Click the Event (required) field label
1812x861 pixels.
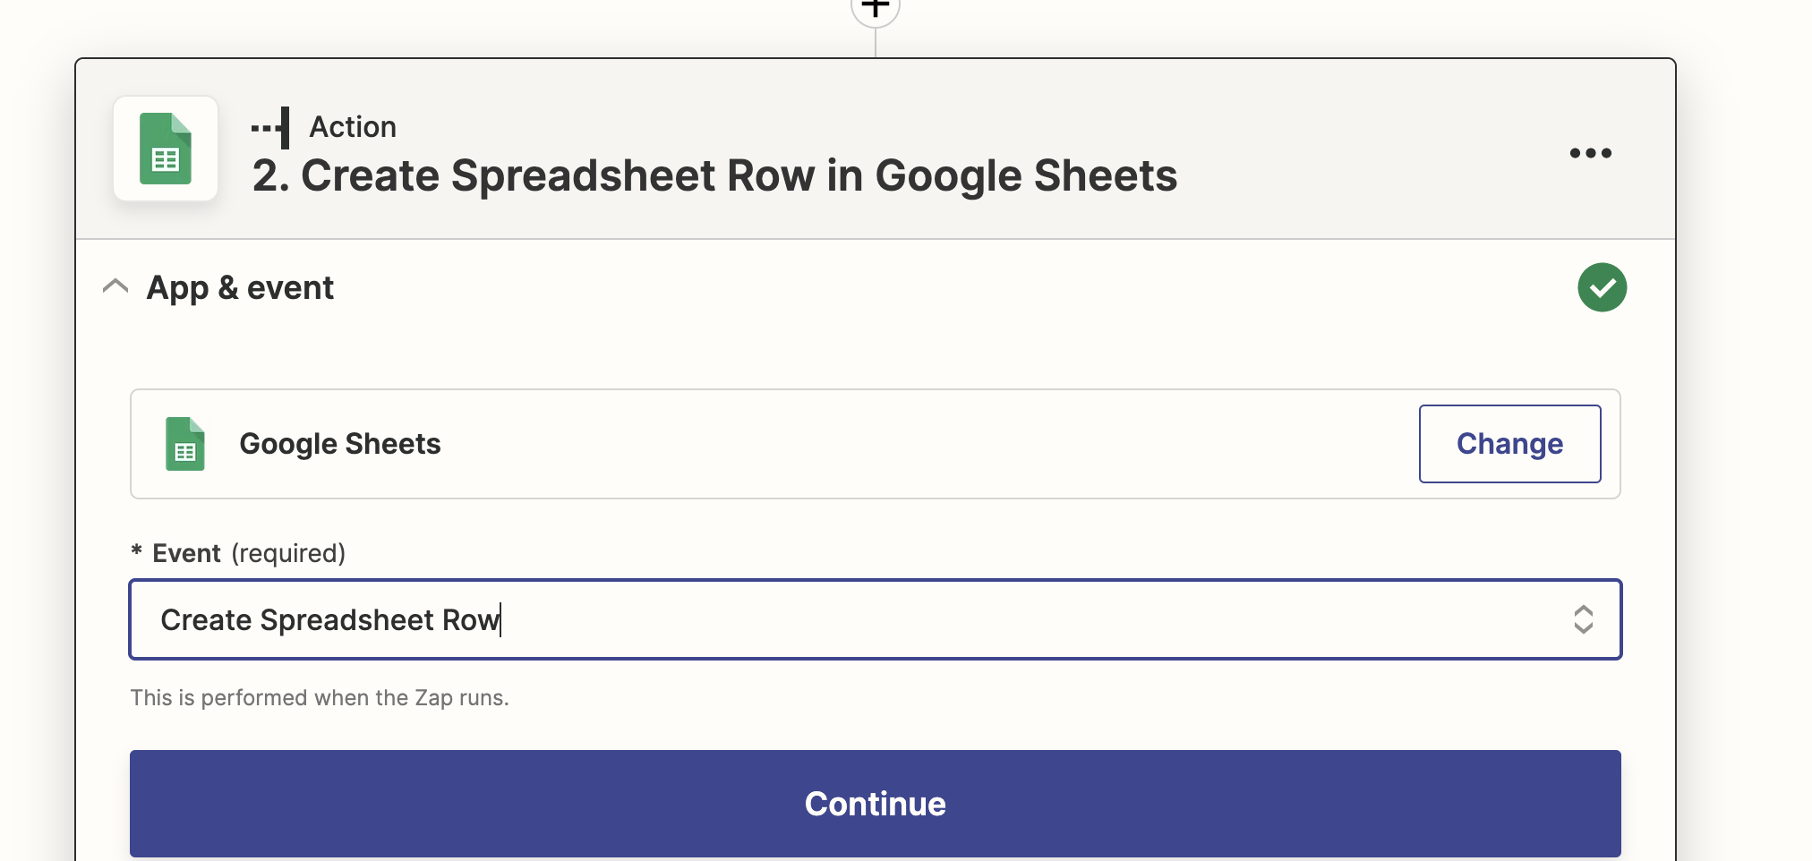(x=248, y=553)
